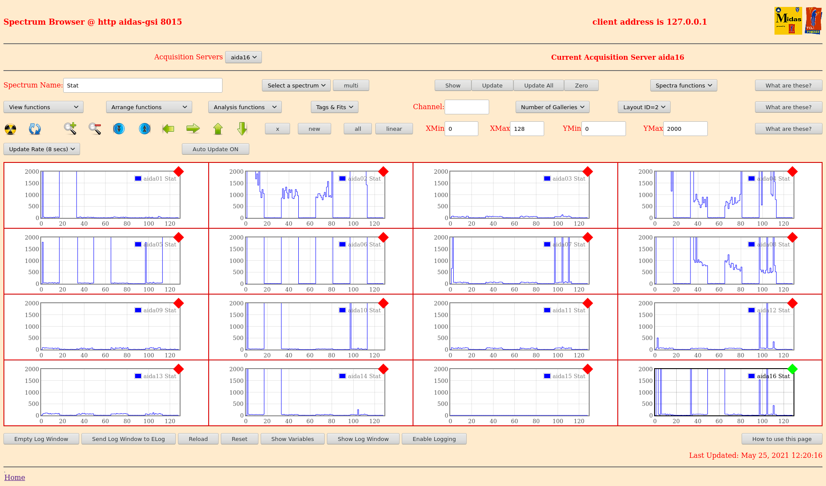The image size is (826, 486).
Task: Zoom in with the magnifier plus icon
Action: 70,129
